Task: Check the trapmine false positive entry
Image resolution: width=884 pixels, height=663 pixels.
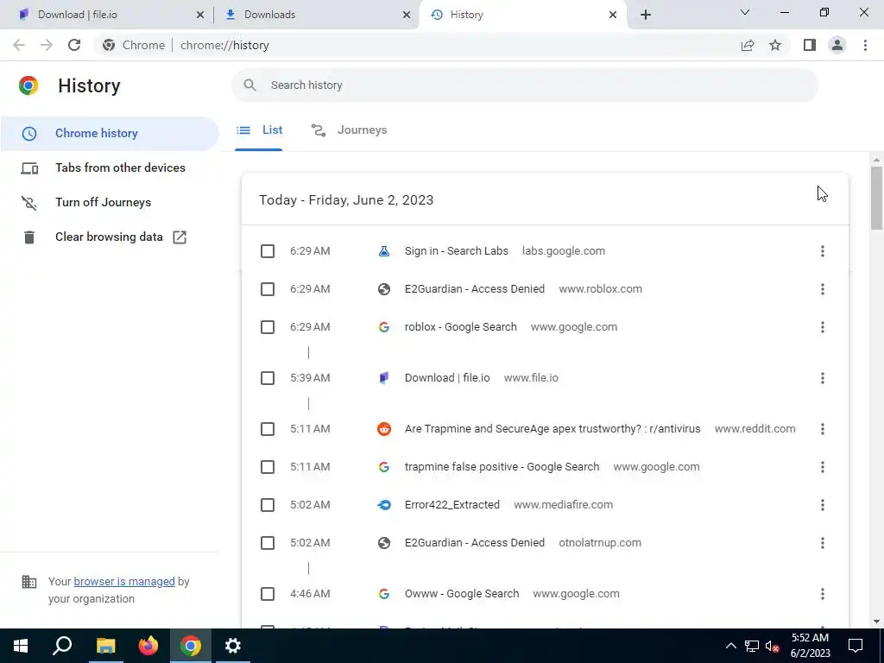Action: [x=268, y=467]
